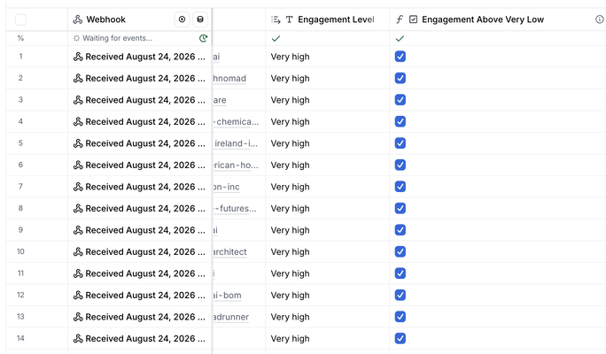Viewport: 606px width, 354px height.
Task: Open the Engagement Above Very Low column header
Action: [x=497, y=19]
